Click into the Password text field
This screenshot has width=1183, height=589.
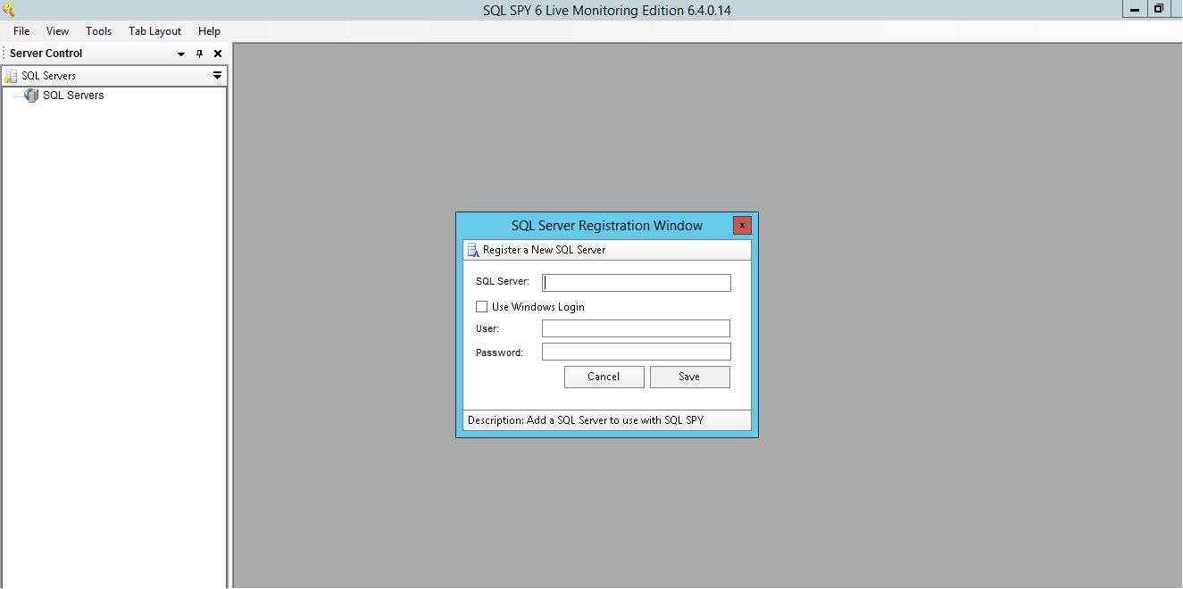click(x=636, y=353)
